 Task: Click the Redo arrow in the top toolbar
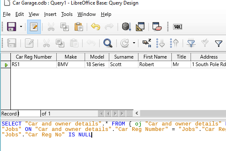[x=109, y=27]
